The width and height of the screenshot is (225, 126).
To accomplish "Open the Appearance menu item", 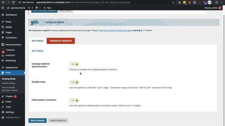I will [12, 68].
